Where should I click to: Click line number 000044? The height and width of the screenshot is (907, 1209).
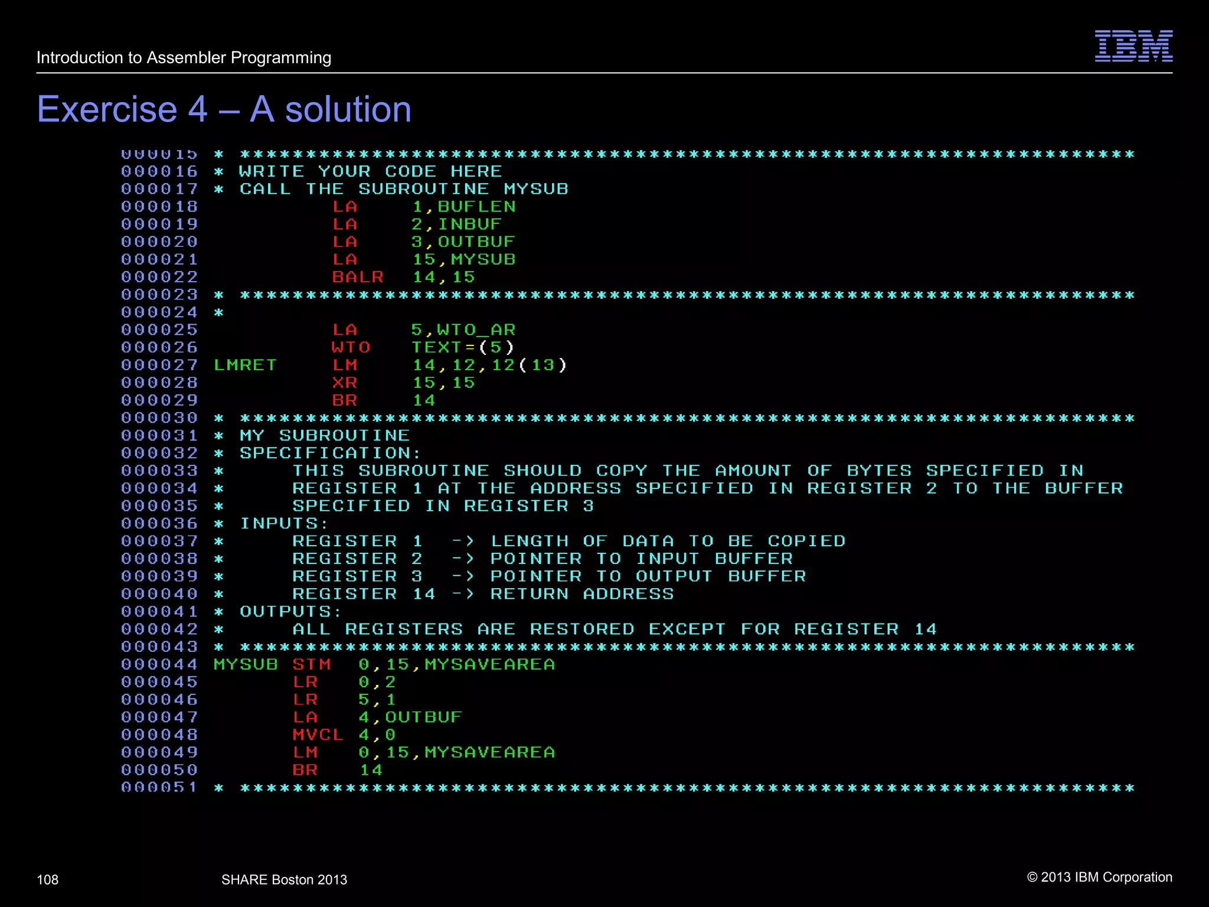click(x=159, y=664)
